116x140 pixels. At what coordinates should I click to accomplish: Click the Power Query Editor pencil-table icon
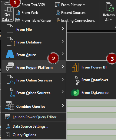8,117
